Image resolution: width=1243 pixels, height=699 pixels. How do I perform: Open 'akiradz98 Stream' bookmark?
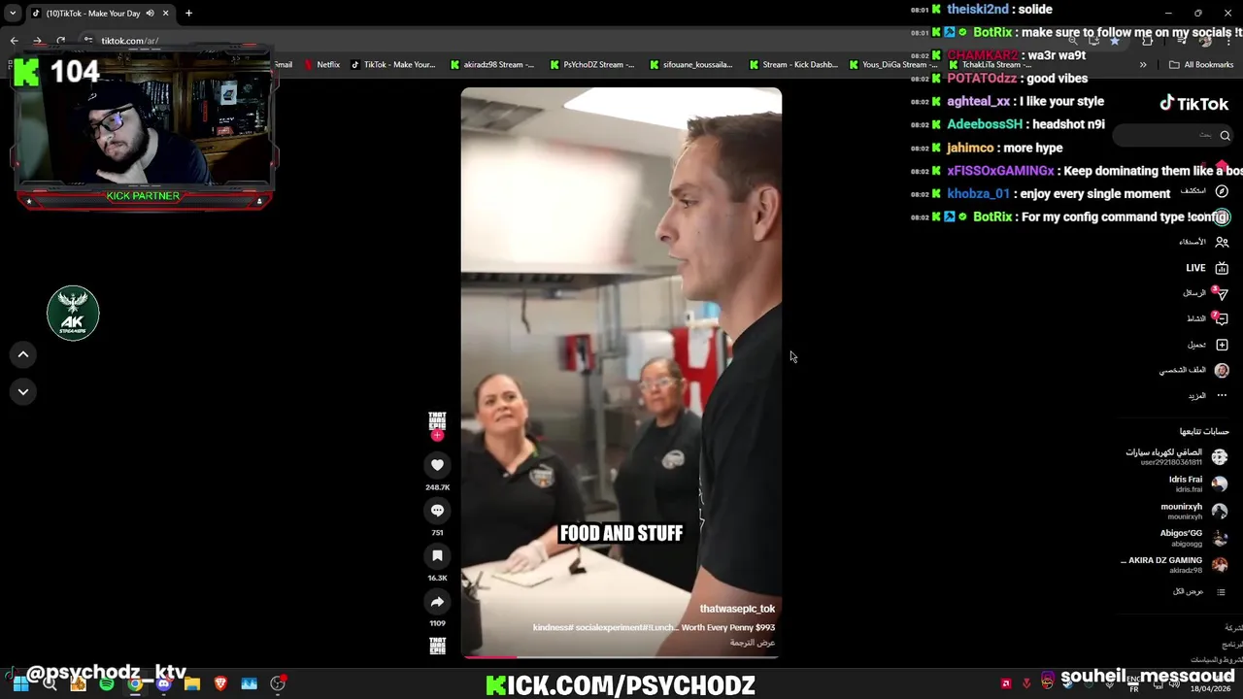click(x=492, y=65)
